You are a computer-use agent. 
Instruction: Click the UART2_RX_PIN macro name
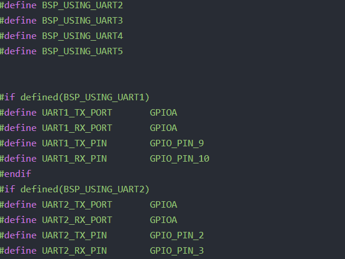(74, 251)
